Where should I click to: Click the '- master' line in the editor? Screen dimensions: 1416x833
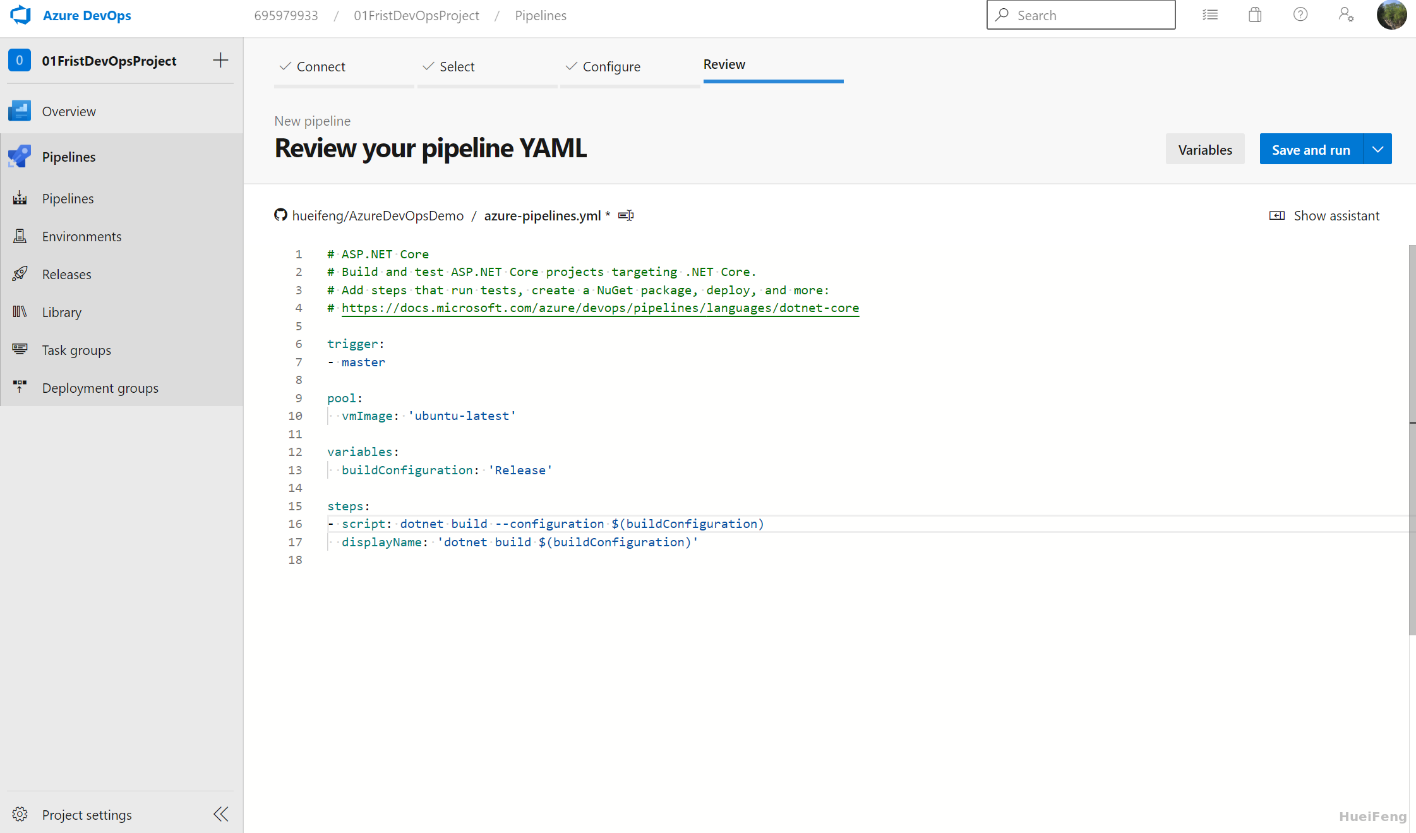356,362
